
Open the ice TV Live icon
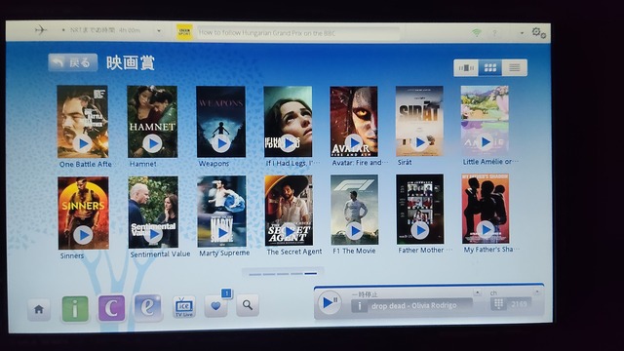(184, 307)
